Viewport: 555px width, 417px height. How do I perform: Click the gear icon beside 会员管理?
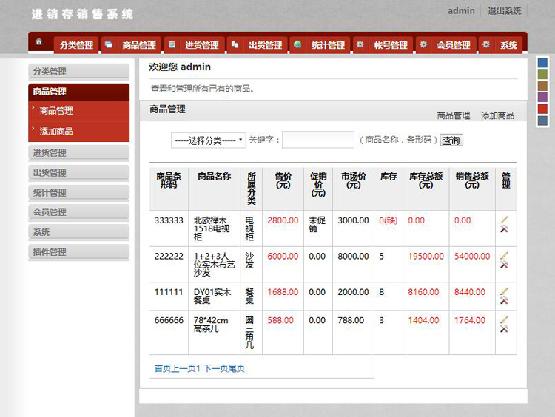tap(423, 44)
